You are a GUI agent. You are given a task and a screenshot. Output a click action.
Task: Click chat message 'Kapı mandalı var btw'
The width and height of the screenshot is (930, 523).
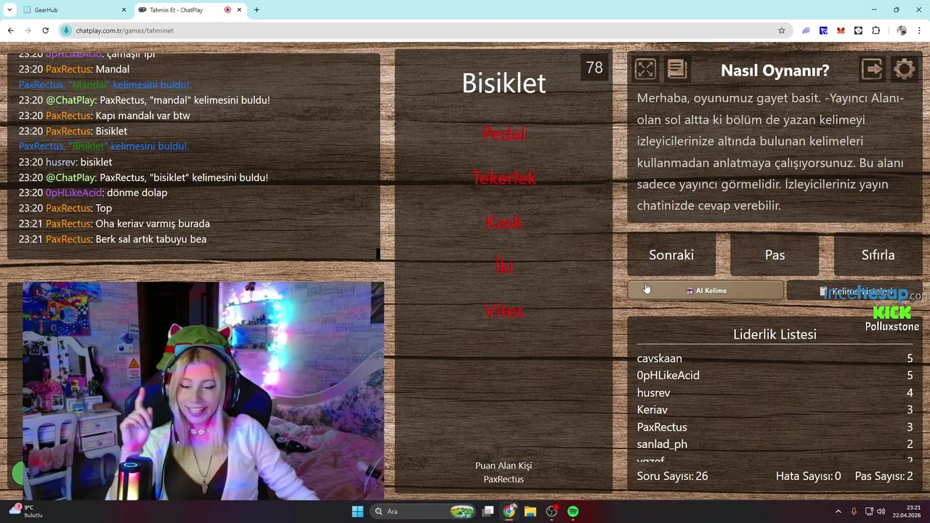click(x=142, y=115)
